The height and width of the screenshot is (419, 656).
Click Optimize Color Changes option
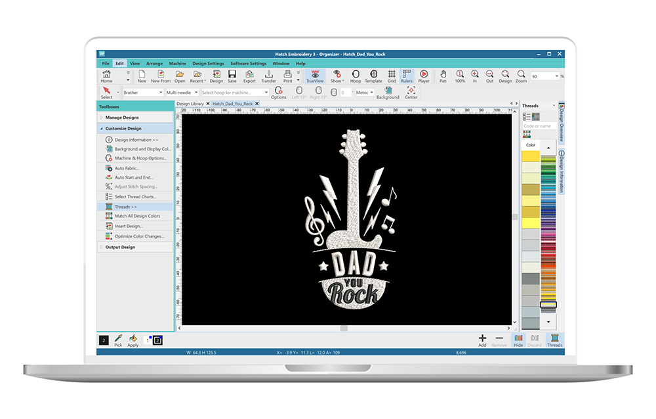coord(138,236)
